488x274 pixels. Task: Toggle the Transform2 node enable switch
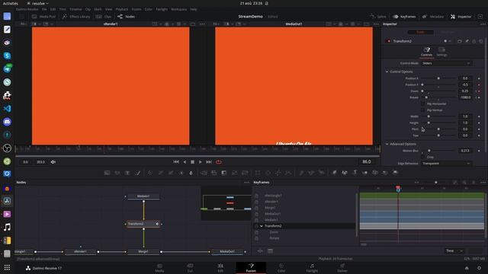(x=388, y=41)
